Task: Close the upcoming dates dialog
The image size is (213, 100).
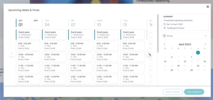Action: [x=208, y=7]
